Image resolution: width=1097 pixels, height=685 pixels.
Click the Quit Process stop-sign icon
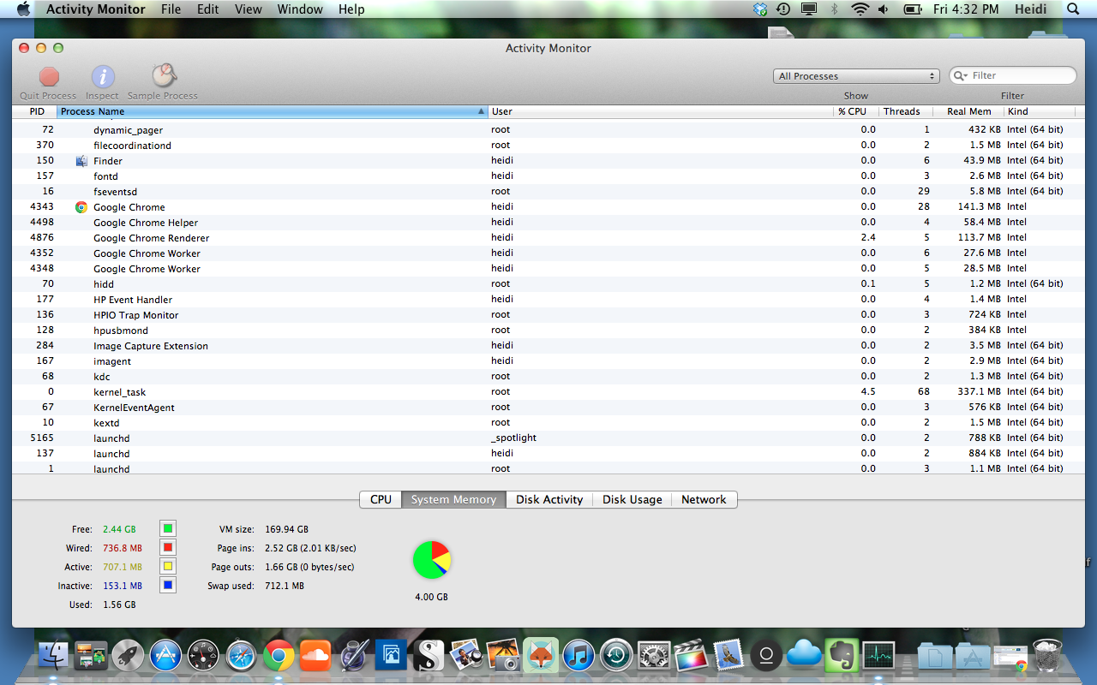49,77
